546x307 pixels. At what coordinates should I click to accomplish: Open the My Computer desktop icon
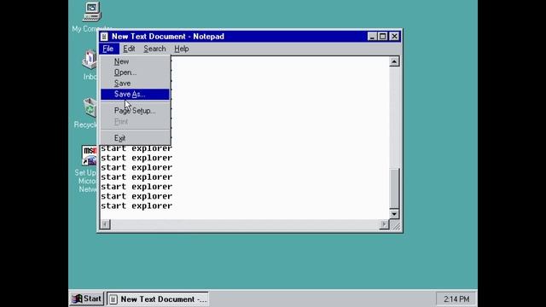pos(91,12)
